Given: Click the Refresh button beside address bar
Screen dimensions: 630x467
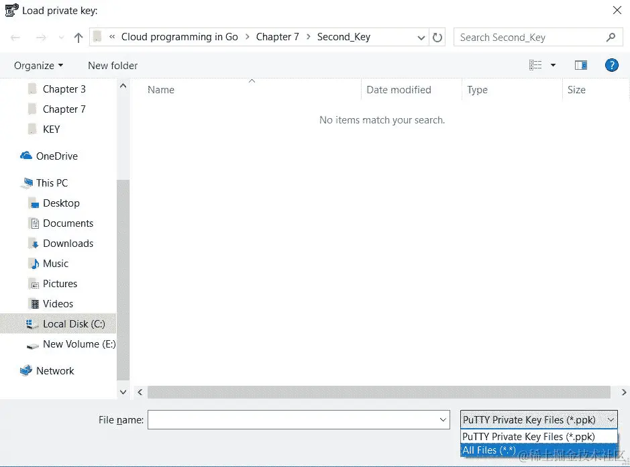Looking at the screenshot, I should [x=437, y=38].
